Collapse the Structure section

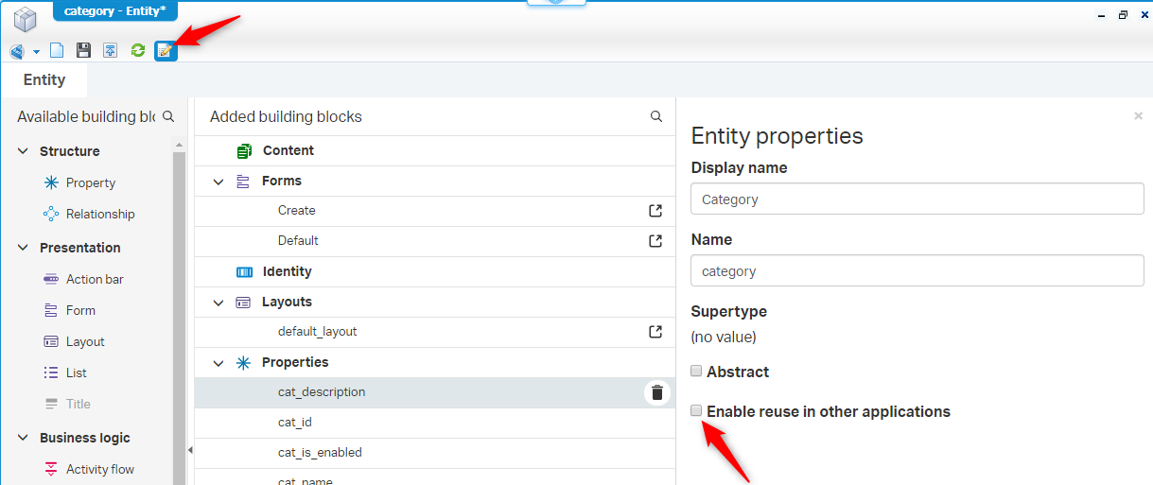(x=23, y=151)
